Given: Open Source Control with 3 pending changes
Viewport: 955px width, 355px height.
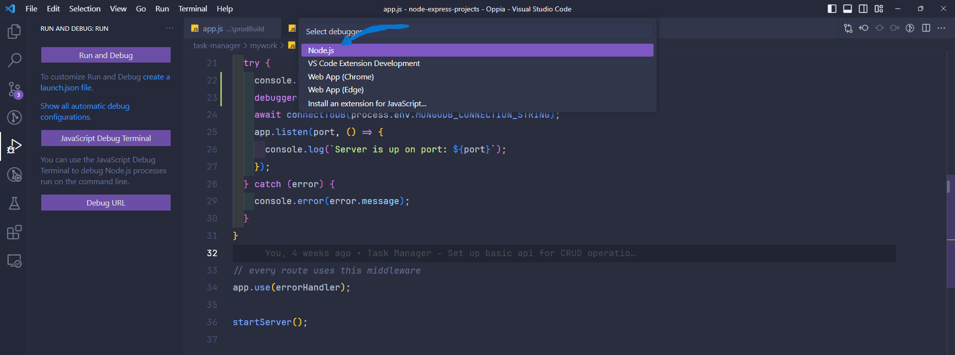Looking at the screenshot, I should tap(14, 89).
